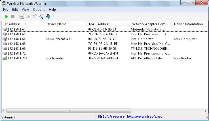Viewport: 209px width, 121px height.
Task: Click the computer icon for 192.168.1.66
Action: (x=5, y=39)
